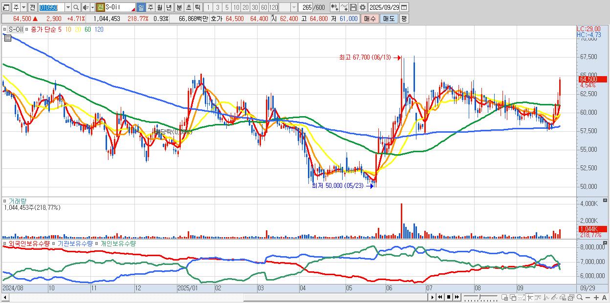Toggle 외국인보유수량 legend marker
This screenshot has height=303, width=610.
coord(5,243)
